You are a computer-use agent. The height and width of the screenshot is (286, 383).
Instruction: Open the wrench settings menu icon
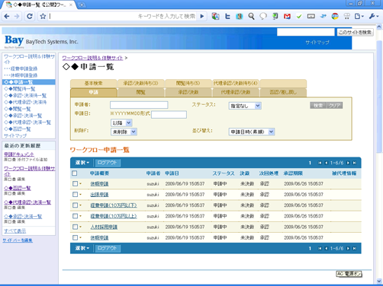[373, 17]
